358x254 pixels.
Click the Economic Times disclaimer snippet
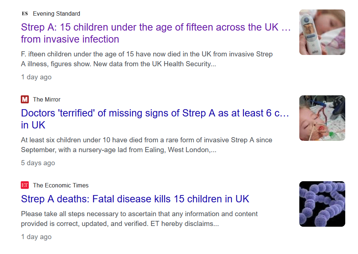coord(139,219)
